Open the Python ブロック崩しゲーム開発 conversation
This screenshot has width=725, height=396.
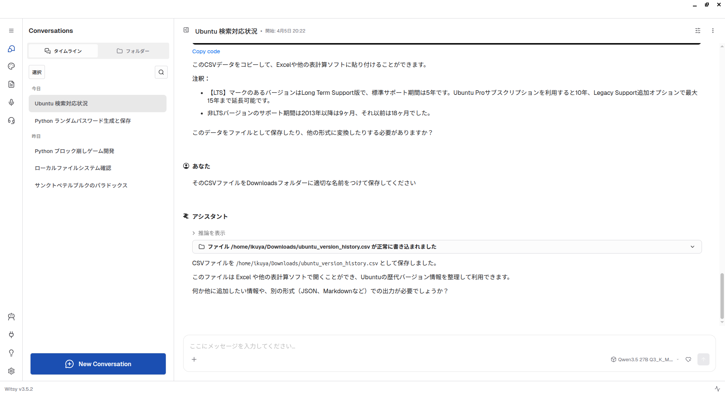74,151
